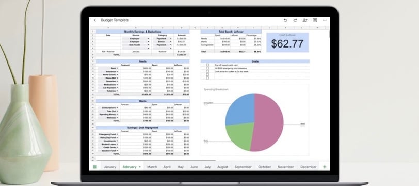
Task: Open the Subscriptions category dropdown
Action: pos(117,107)
